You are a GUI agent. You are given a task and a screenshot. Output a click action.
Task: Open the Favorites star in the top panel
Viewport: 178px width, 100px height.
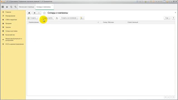pos(7,7)
